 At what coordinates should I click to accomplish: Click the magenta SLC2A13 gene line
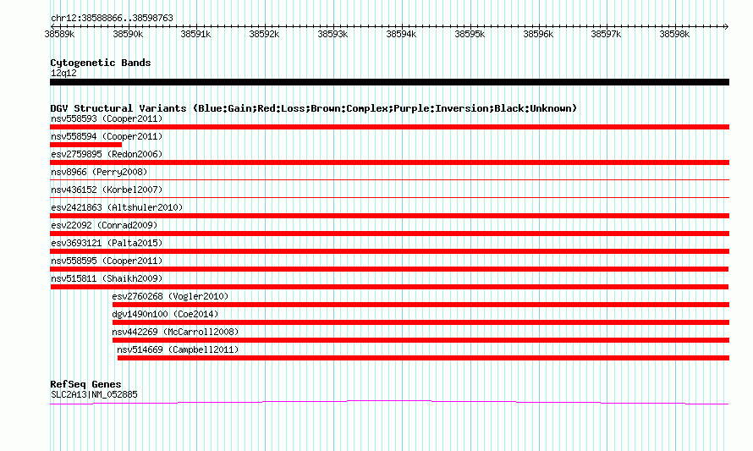[389, 403]
